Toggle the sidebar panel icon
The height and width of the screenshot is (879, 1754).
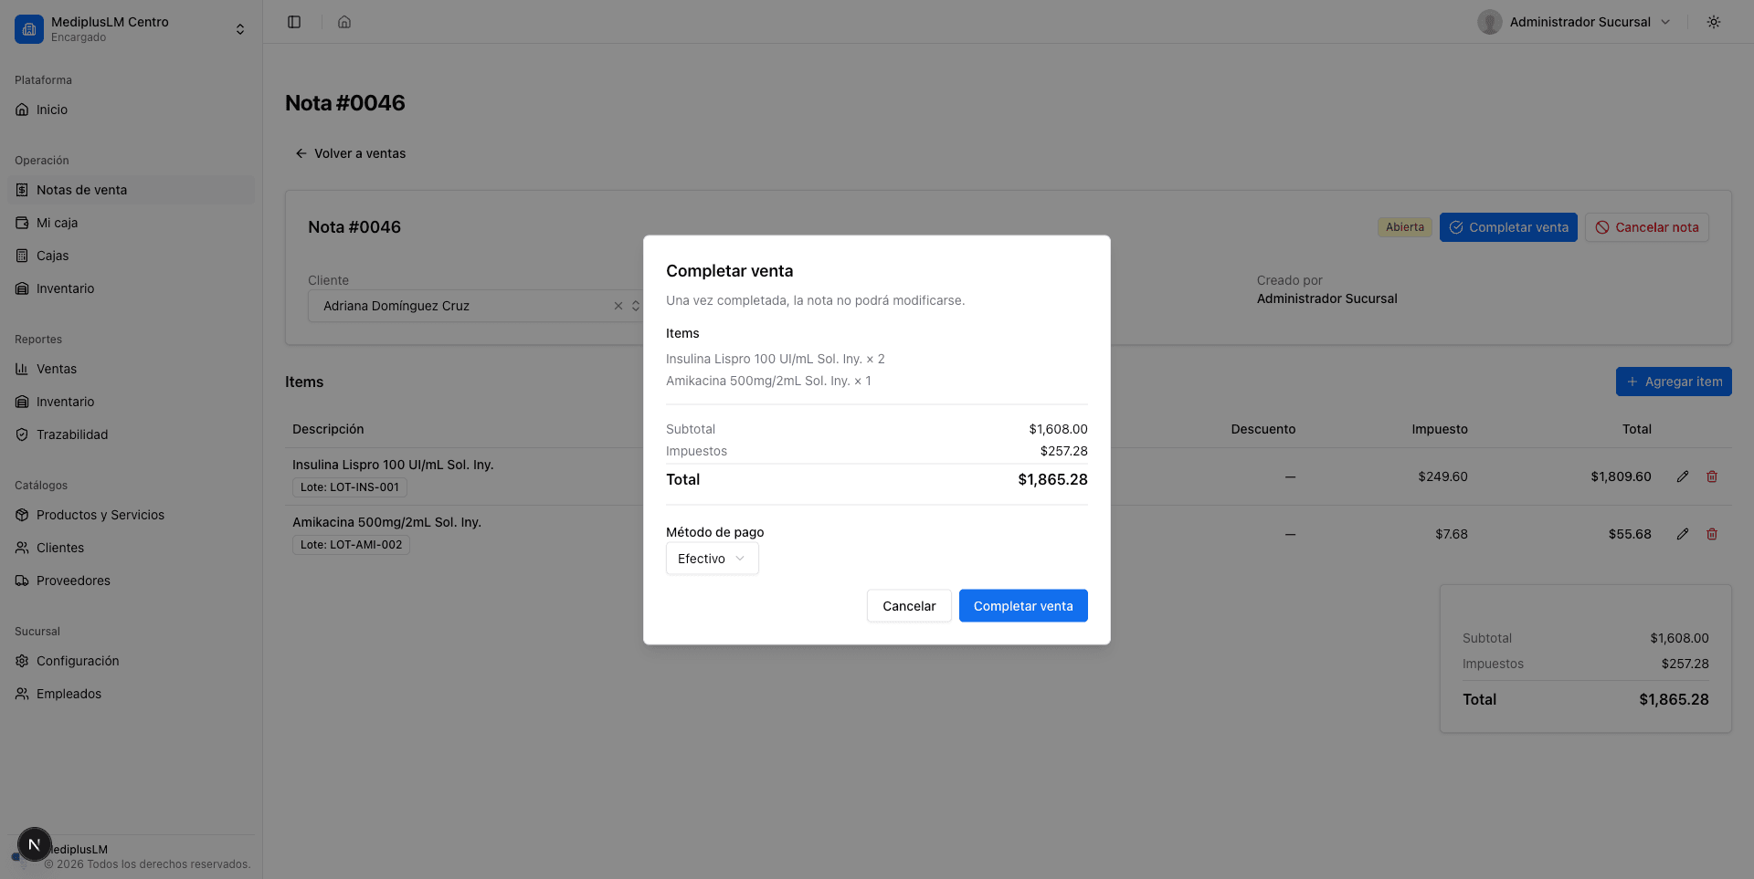[294, 22]
